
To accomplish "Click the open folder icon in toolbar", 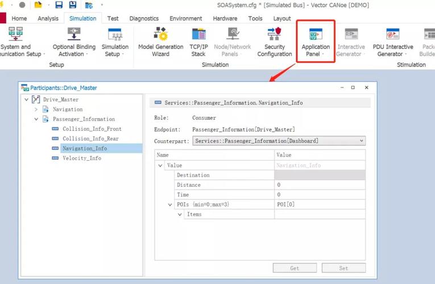I will click(x=38, y=5).
